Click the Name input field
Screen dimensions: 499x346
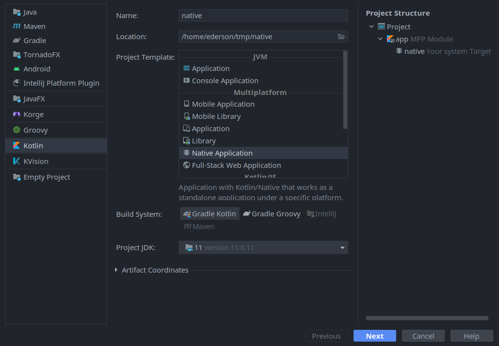click(263, 15)
